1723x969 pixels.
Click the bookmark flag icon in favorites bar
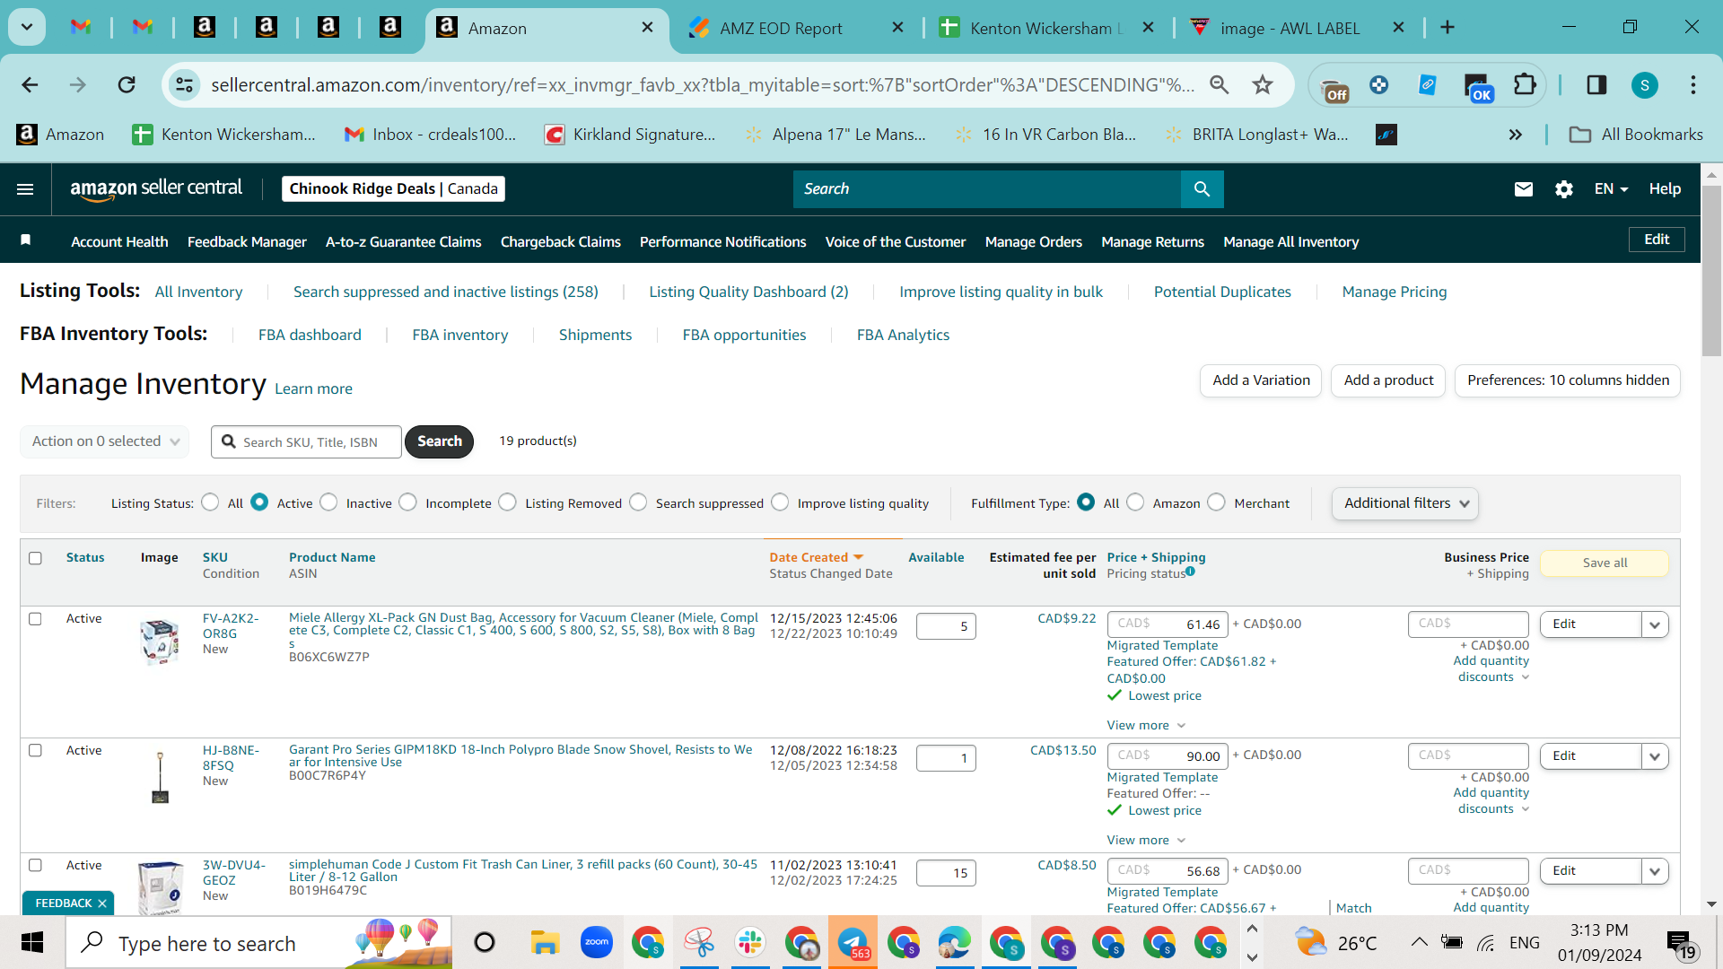pos(26,240)
